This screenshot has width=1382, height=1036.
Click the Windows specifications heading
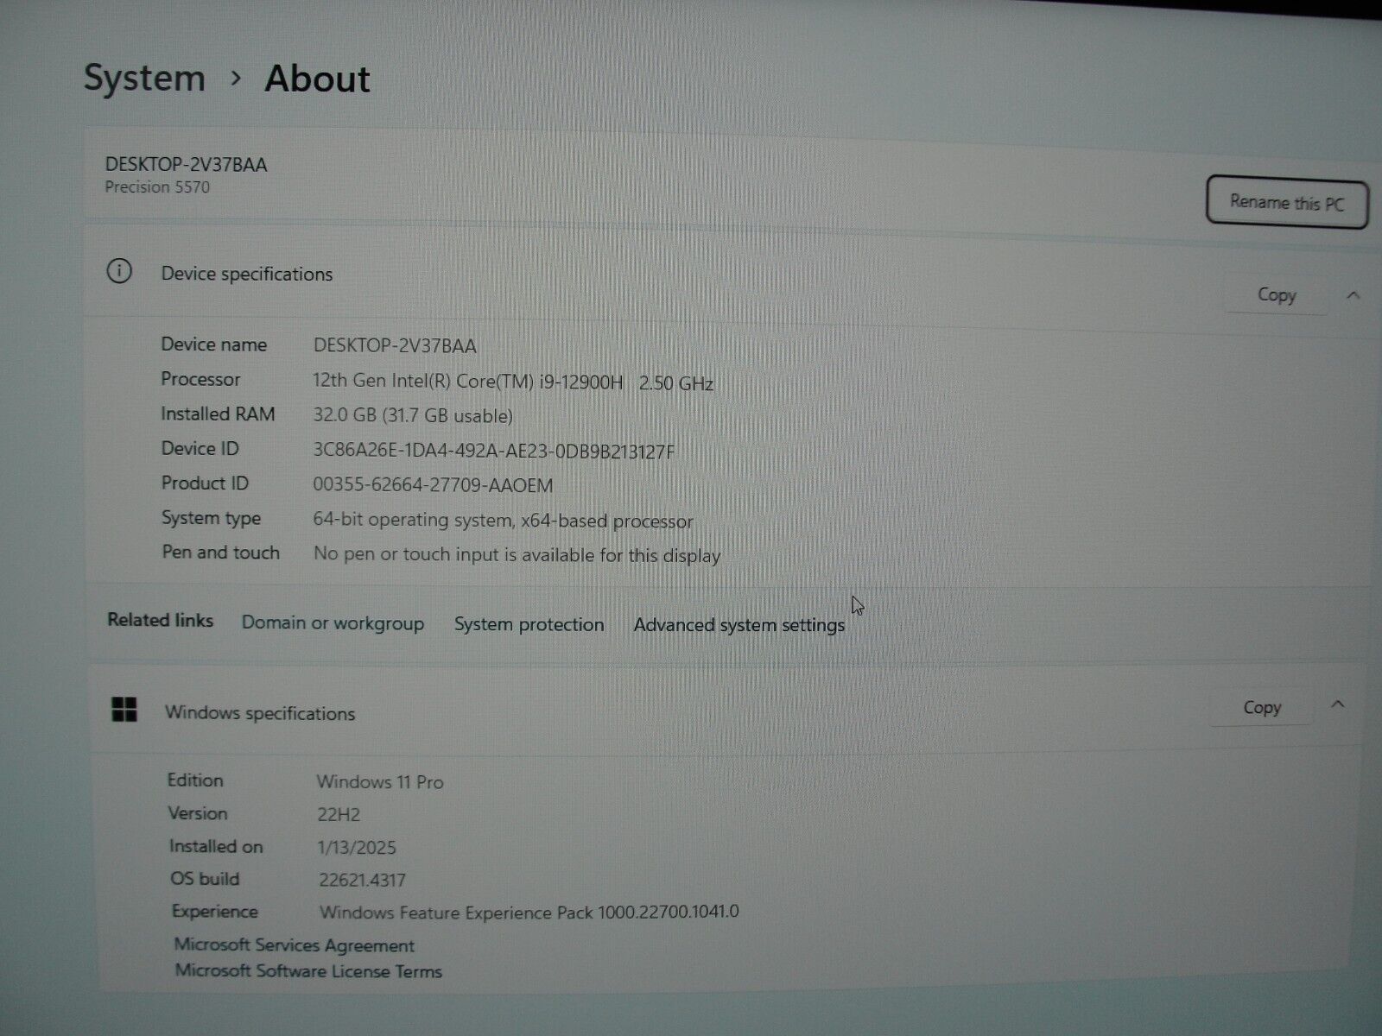pos(260,713)
